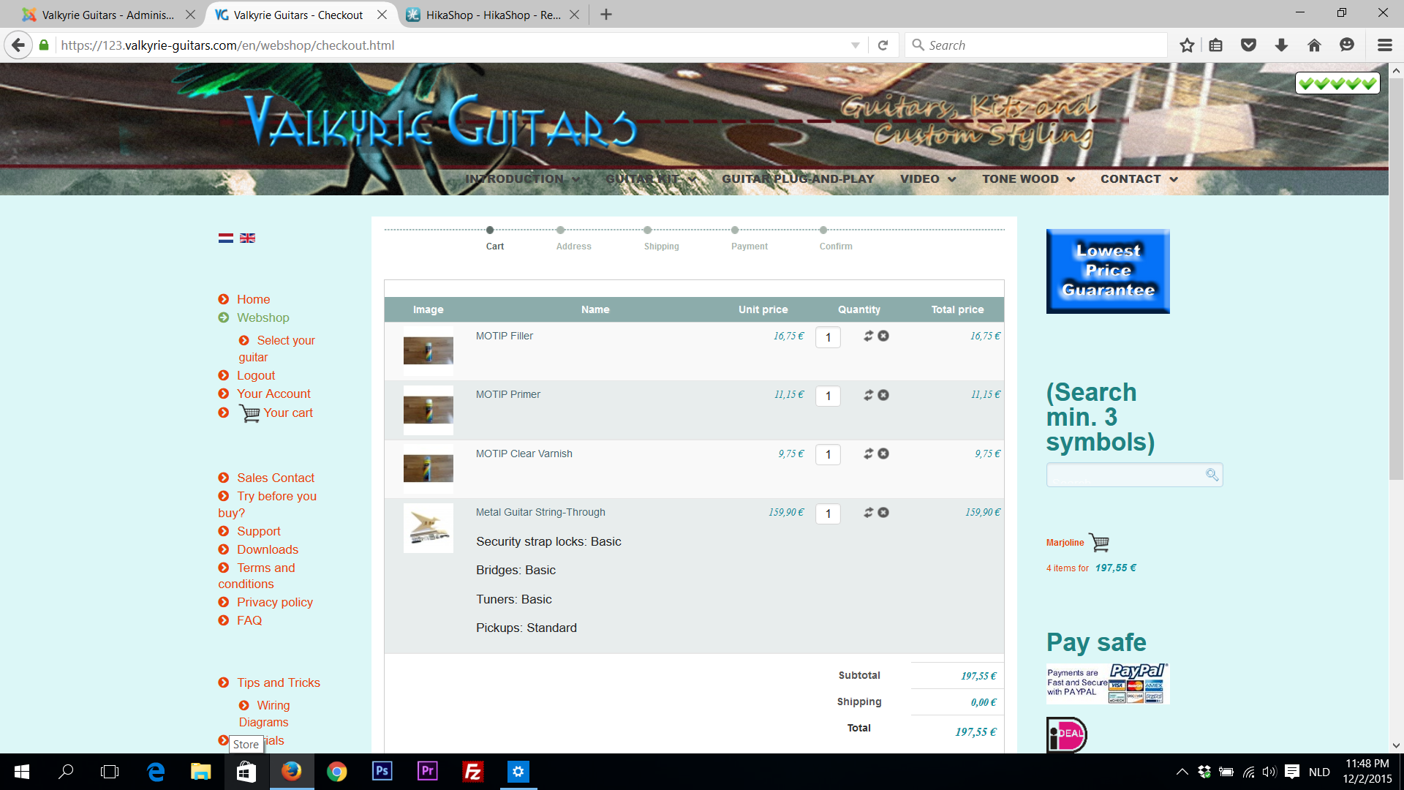Select Guitar Plug-and-Play menu item

[798, 179]
